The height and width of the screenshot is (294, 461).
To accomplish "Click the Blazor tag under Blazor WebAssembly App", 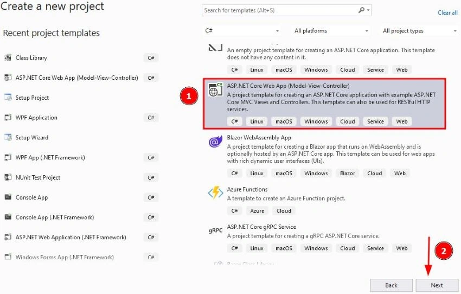I will pyautogui.click(x=347, y=173).
